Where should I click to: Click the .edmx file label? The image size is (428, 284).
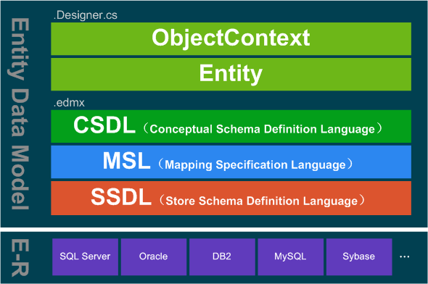tap(69, 103)
